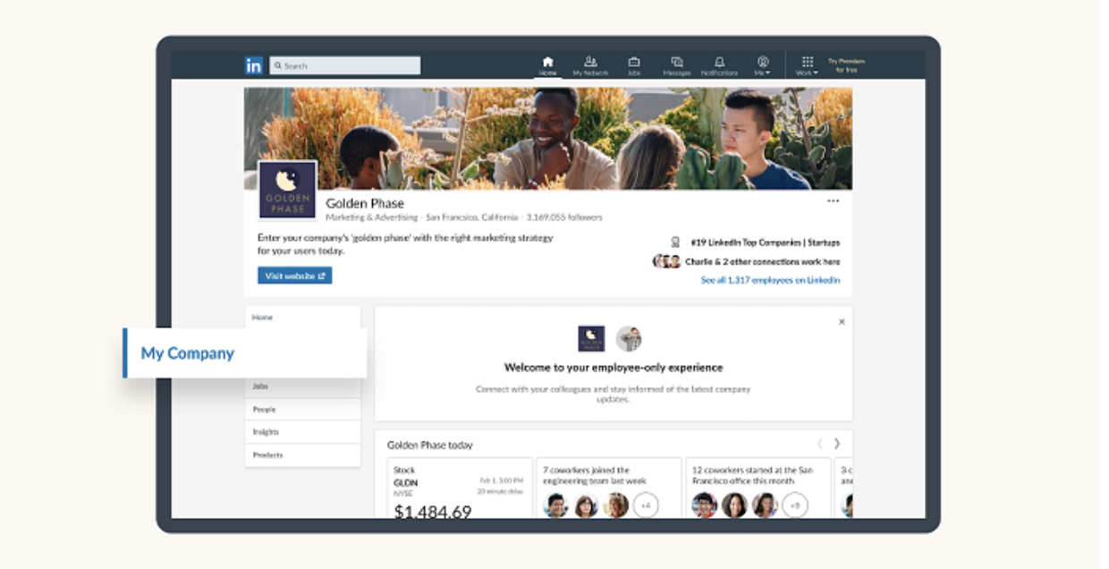
Task: Open the 12 coworkers started San Francisco card
Action: coord(758,488)
